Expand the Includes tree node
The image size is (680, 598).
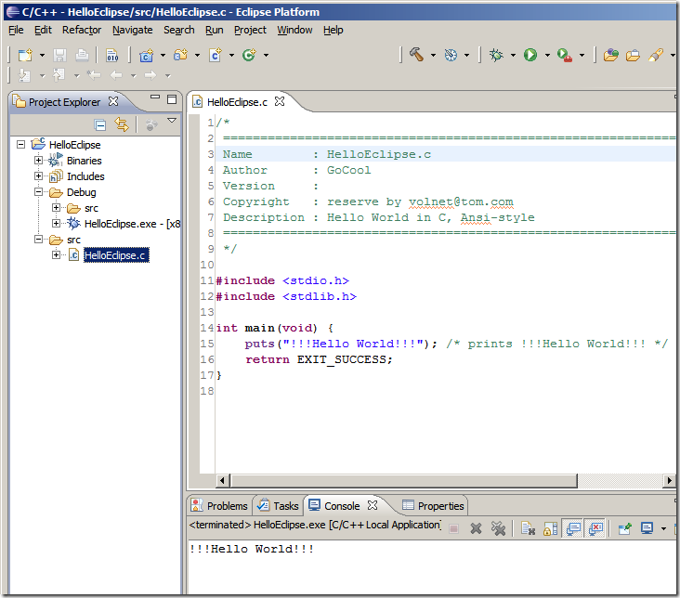[39, 175]
